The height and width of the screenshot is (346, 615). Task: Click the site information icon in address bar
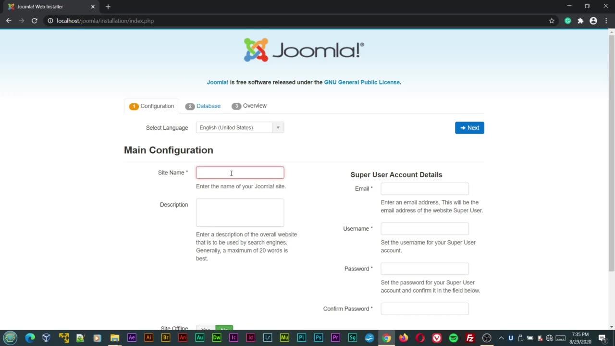click(50, 21)
